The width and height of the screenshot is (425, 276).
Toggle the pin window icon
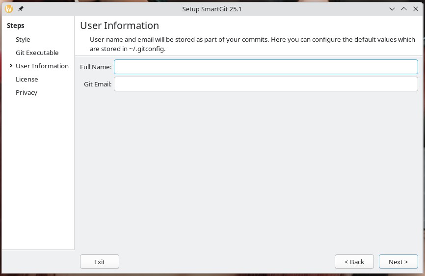(x=21, y=9)
